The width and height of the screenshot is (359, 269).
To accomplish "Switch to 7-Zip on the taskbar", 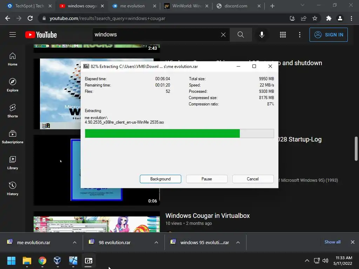I will click(89, 261).
